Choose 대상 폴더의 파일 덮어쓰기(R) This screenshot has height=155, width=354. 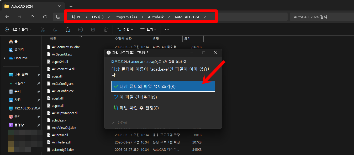tap(163, 86)
